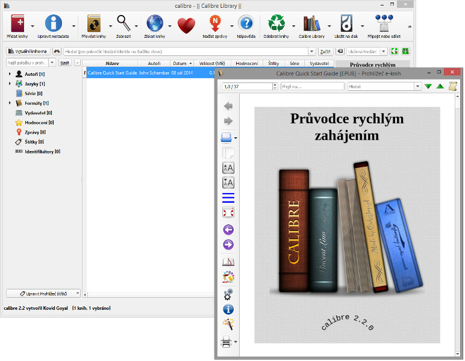Click the viewer decrease font size icon
The image size is (465, 361).
tap(228, 183)
